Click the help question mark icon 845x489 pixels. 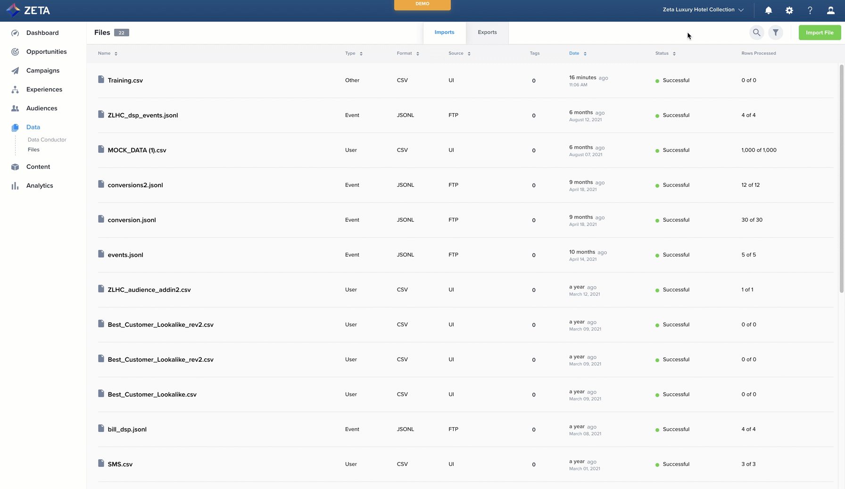[810, 10]
